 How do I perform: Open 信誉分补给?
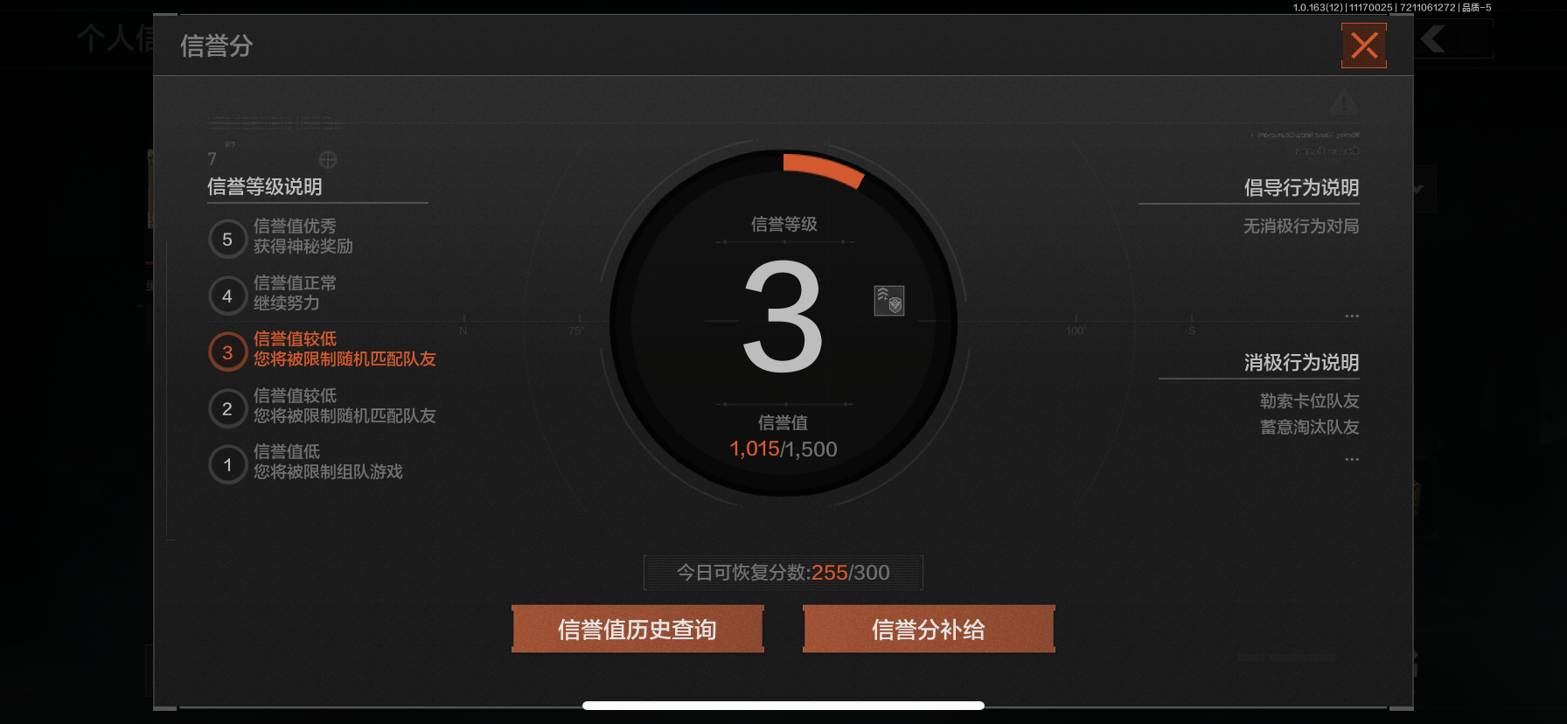pyautogui.click(x=929, y=629)
